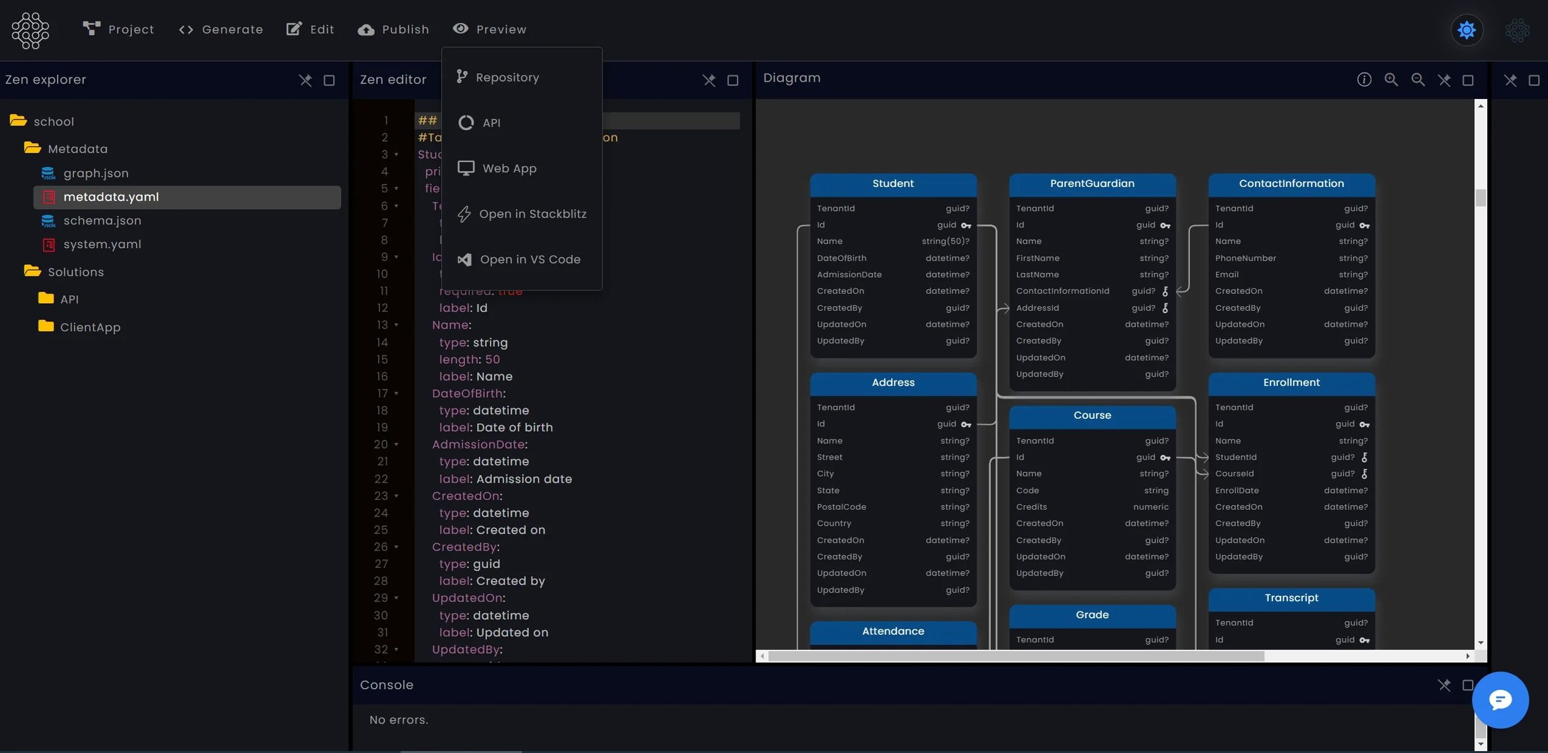Fold the AdmissionDate block at line 20
1548x753 pixels.
coord(396,444)
